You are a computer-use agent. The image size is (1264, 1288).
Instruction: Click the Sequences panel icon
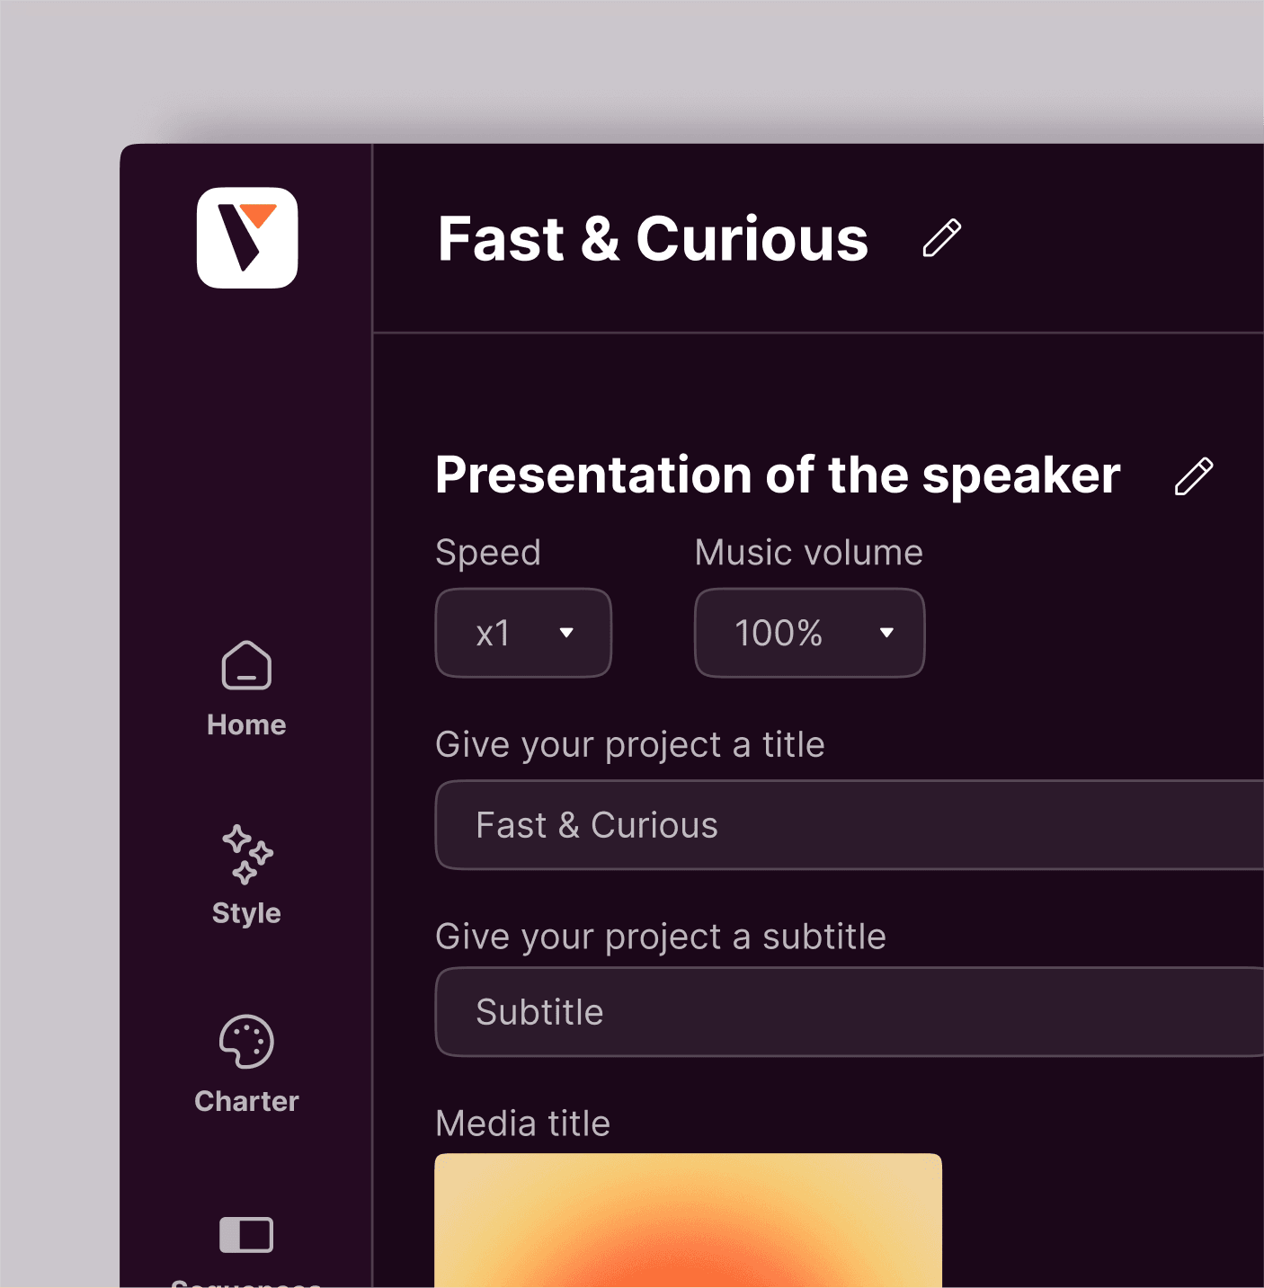(x=246, y=1235)
